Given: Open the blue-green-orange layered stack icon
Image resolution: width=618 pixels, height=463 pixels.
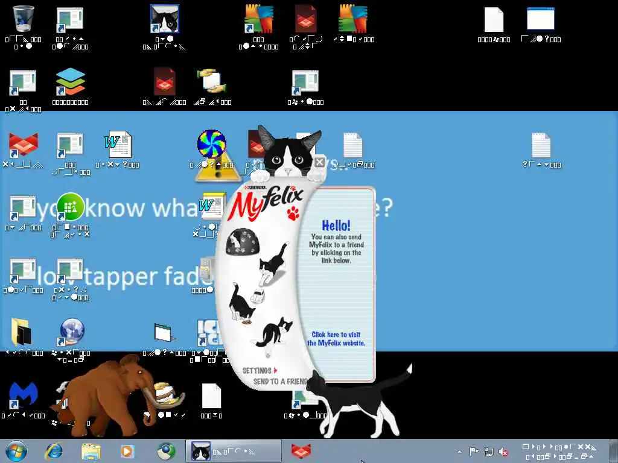Looking at the screenshot, I should click(70, 81).
